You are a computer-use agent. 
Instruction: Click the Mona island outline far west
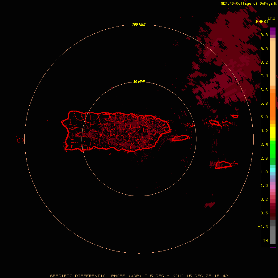20,141
